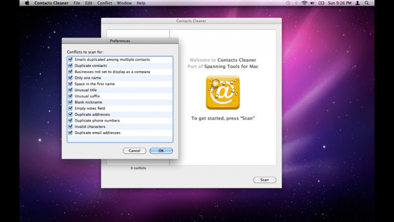Open the Help menu

tap(141, 3)
